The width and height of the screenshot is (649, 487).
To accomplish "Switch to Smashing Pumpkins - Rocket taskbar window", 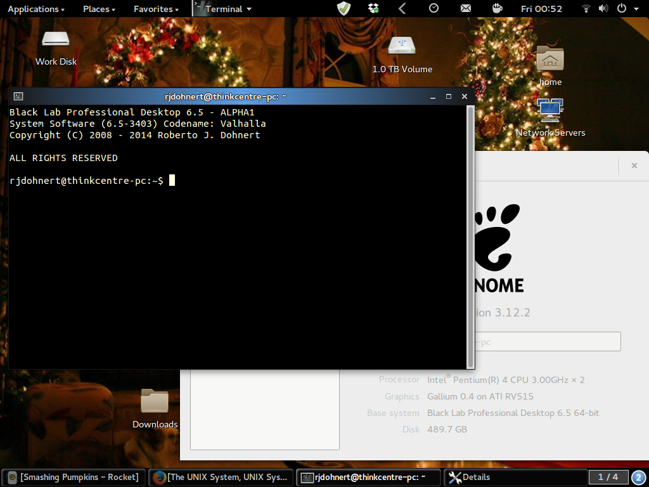I will point(74,477).
